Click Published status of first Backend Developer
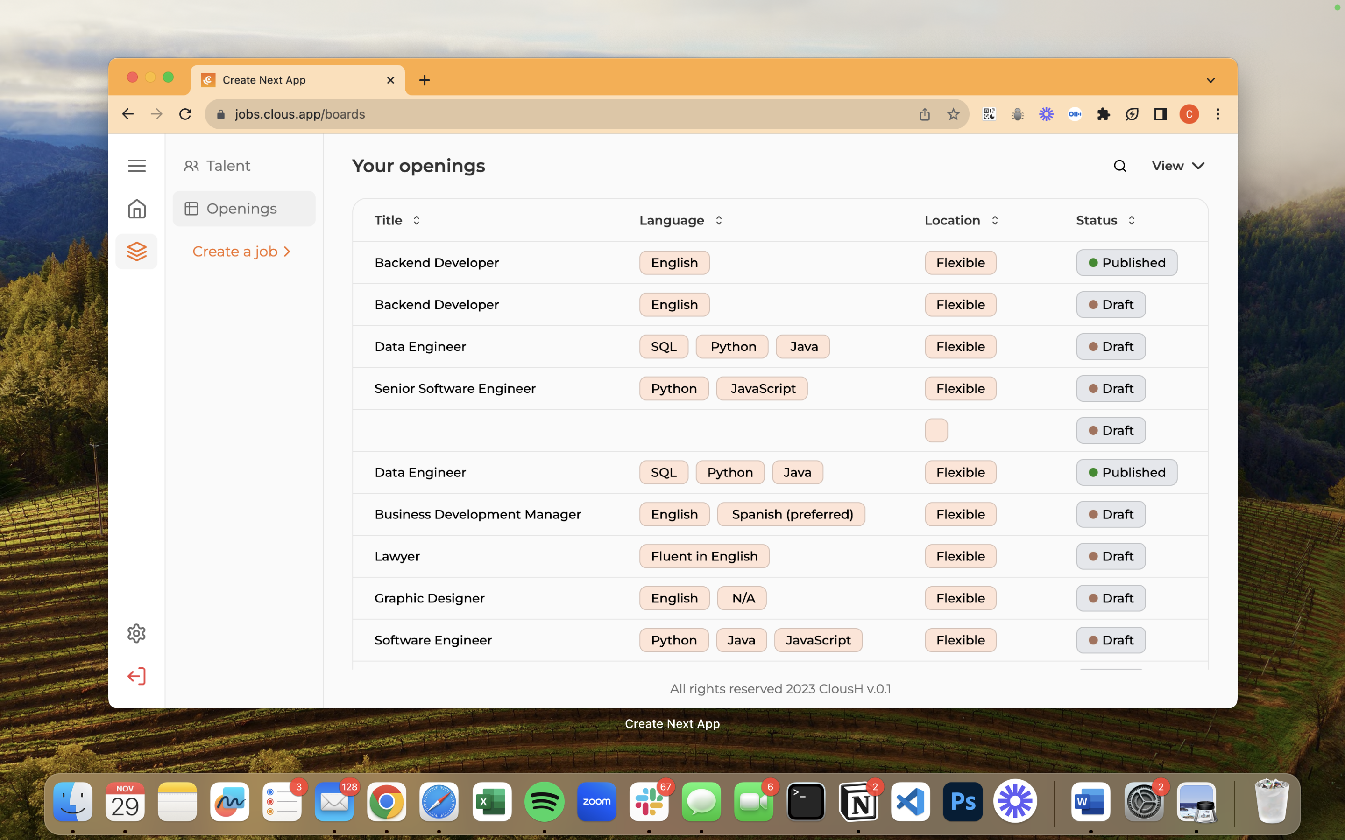 pyautogui.click(x=1126, y=262)
